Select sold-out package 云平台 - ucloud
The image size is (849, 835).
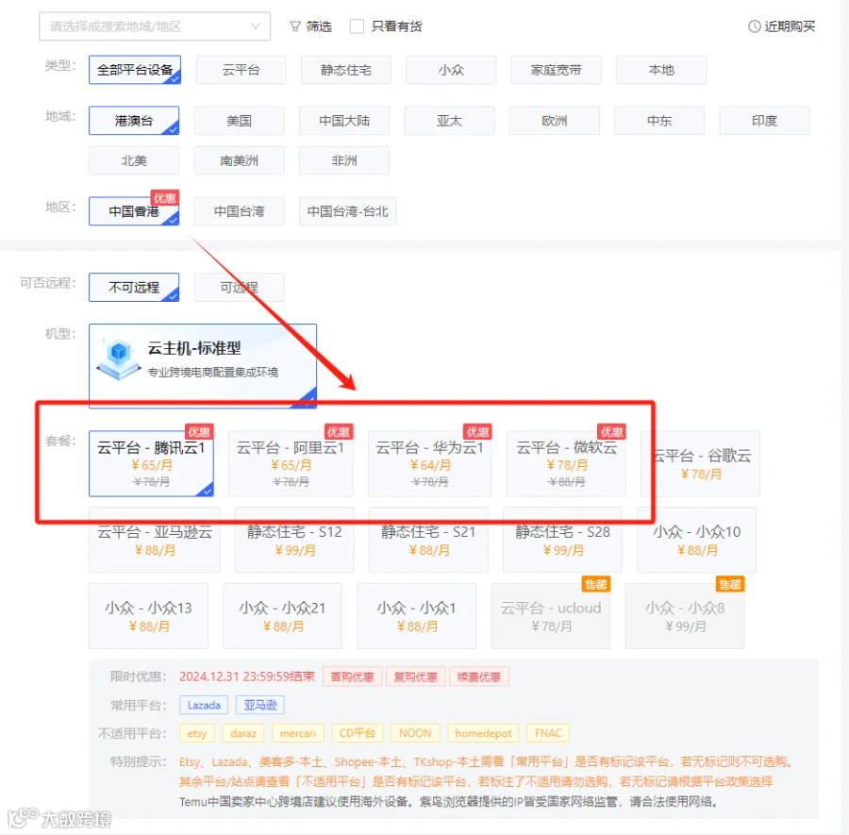(x=551, y=616)
